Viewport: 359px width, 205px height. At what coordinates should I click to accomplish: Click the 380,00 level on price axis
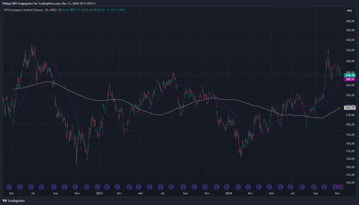point(350,21)
